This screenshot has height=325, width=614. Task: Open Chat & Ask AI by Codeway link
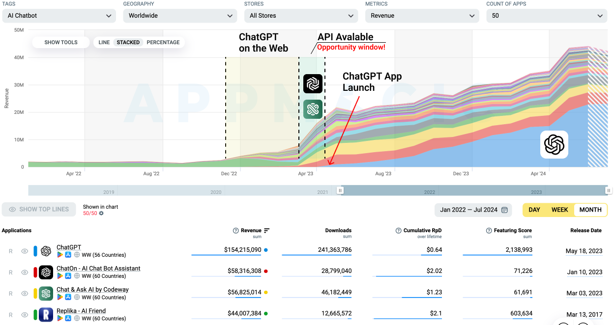pos(92,290)
